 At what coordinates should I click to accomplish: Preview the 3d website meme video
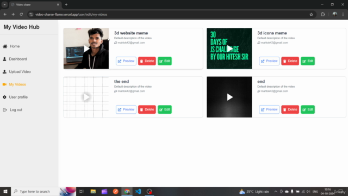click(126, 61)
